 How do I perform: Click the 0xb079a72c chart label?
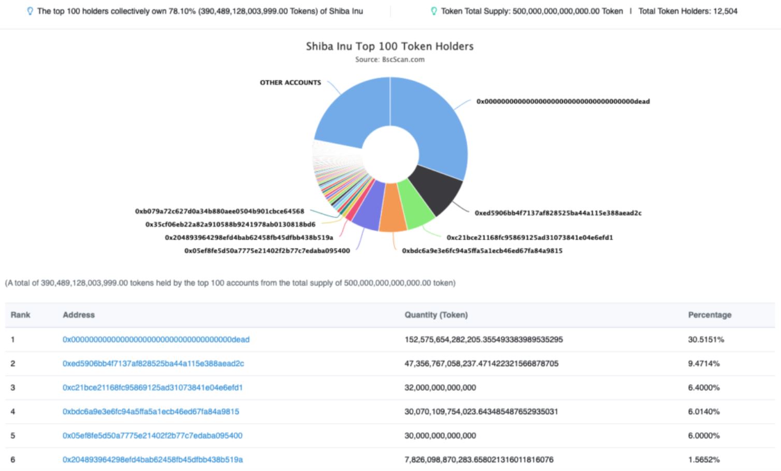click(220, 211)
